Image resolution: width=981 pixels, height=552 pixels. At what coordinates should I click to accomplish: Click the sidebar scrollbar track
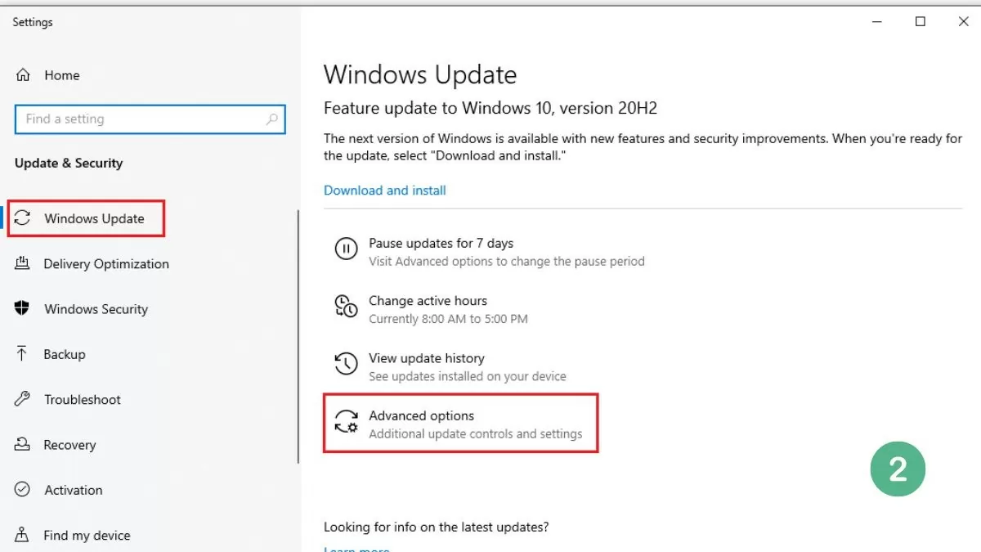(x=298, y=327)
